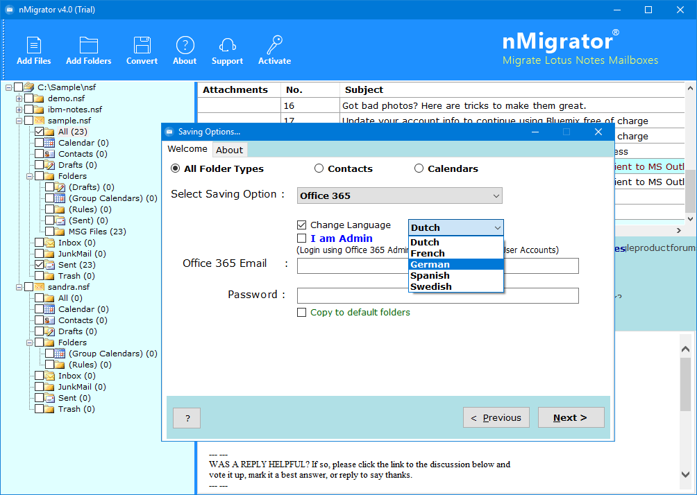
Task: Close the language dropdown showing Dutch
Action: (x=456, y=228)
